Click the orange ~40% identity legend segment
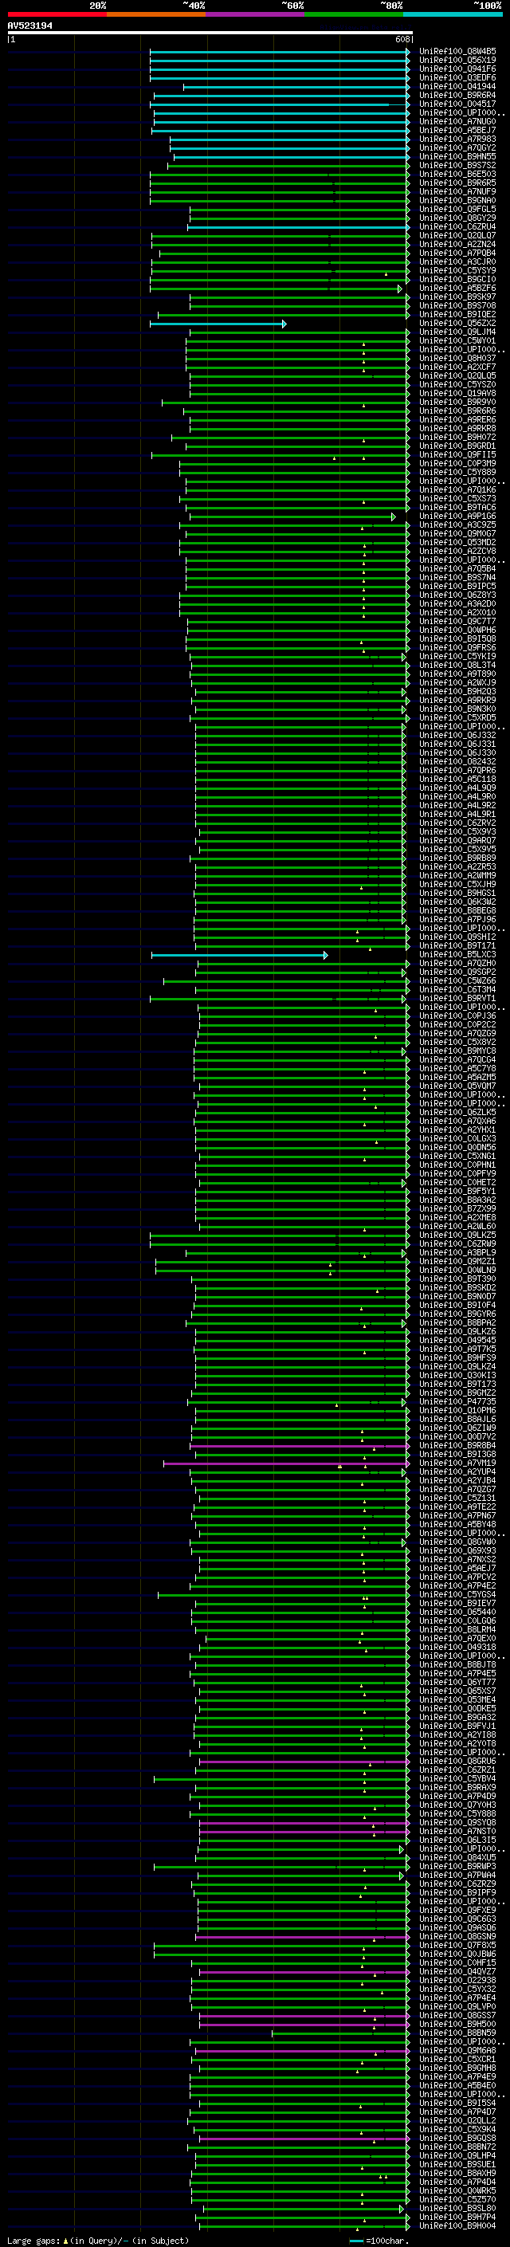The height and width of the screenshot is (2247, 510). 156,14
